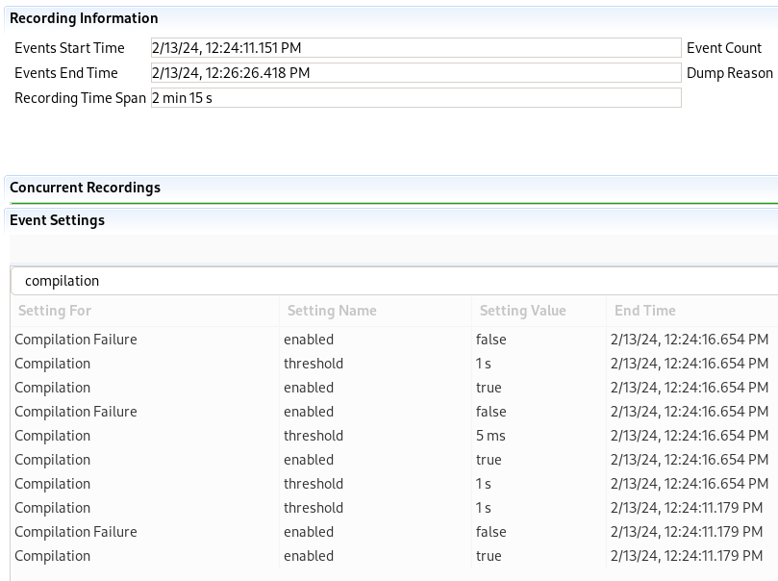Viewport: 778px width, 581px height.
Task: Collapse the Recording Information section
Action: point(84,18)
